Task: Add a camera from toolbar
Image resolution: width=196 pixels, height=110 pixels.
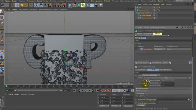Action: click(96, 5)
